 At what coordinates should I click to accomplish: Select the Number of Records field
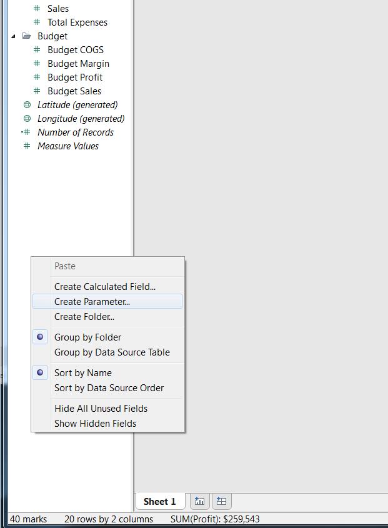coord(76,132)
